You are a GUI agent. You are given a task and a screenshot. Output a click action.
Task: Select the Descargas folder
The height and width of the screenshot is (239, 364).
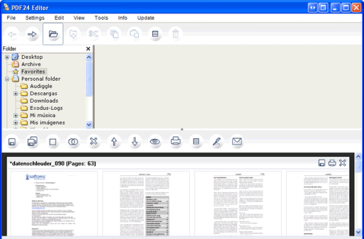[x=44, y=93]
